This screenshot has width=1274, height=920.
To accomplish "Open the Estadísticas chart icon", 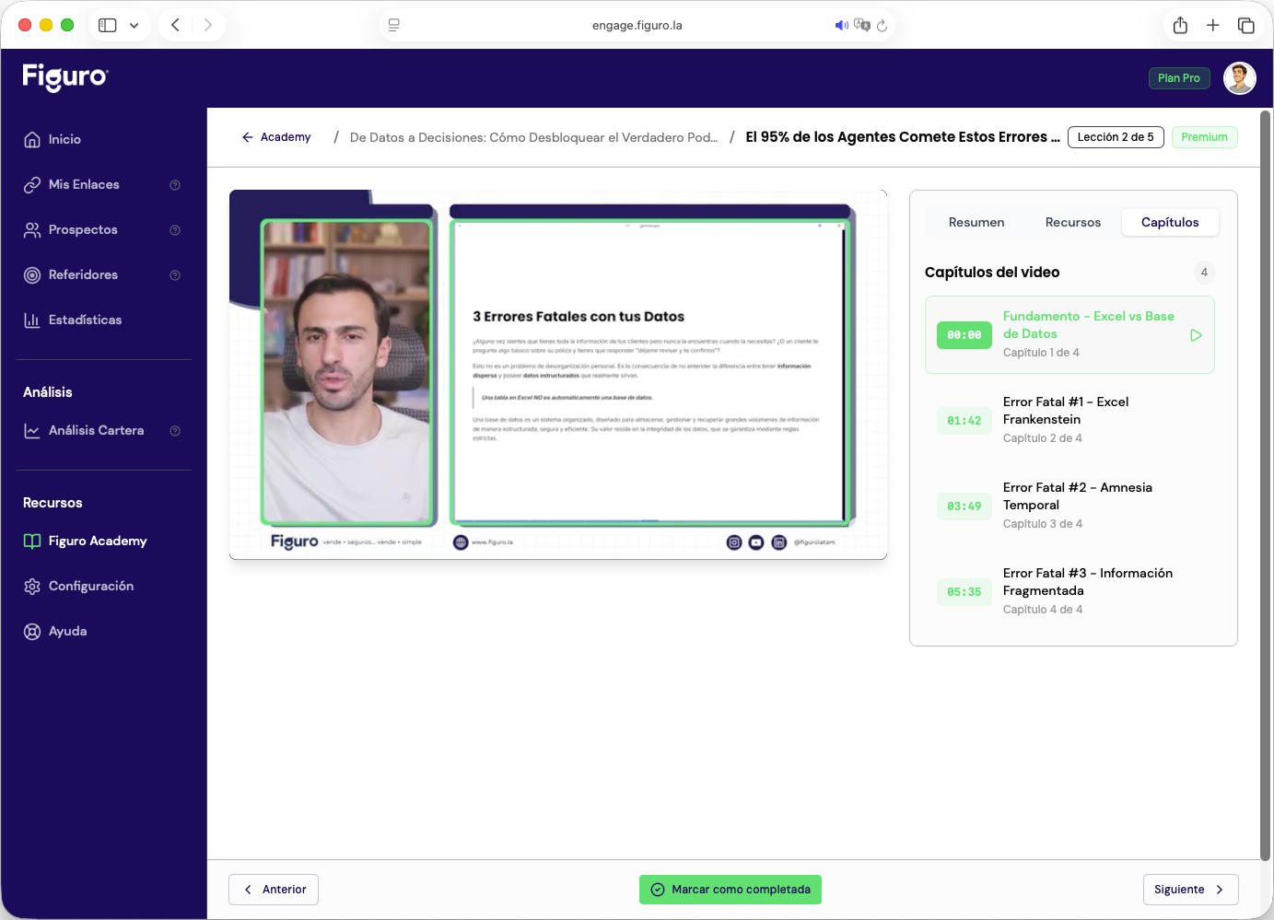I will 33,320.
